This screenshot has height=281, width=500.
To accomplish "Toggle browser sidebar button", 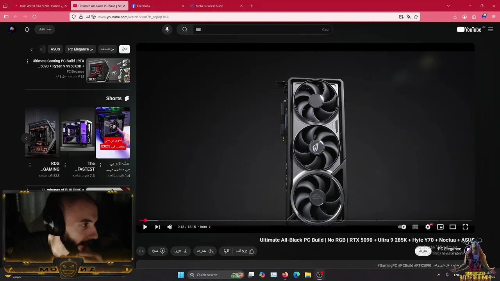I will pyautogui.click(x=6, y=17).
